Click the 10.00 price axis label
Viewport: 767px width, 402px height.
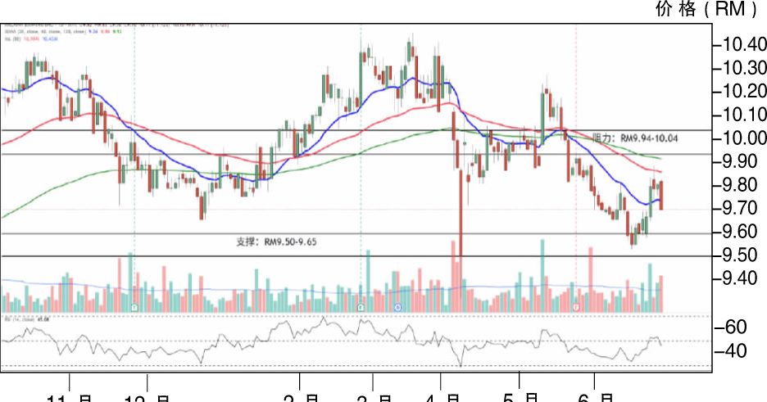click(x=745, y=138)
